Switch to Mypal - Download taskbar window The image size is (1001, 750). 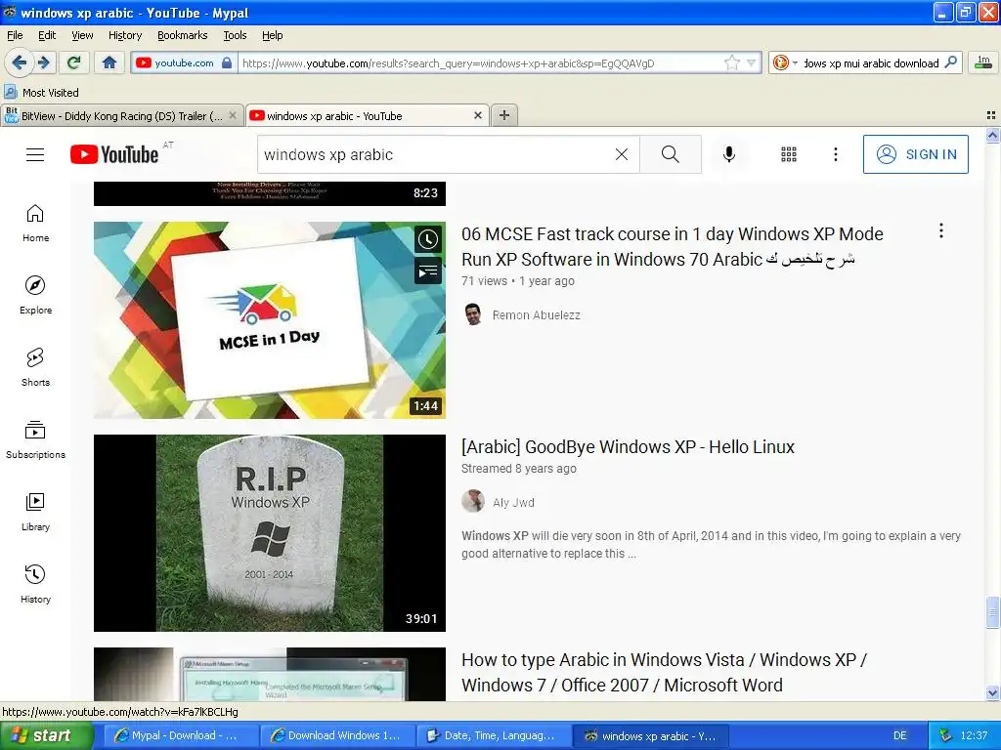click(x=180, y=735)
